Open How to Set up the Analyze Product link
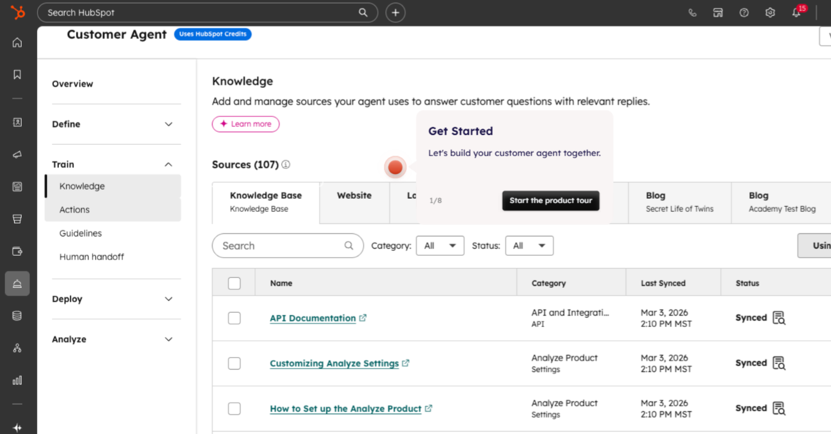Image resolution: width=831 pixels, height=434 pixels. [346, 409]
